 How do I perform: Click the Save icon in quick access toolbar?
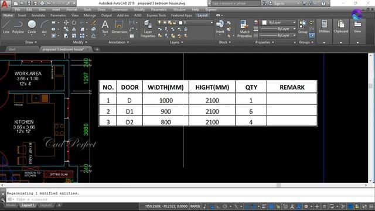(x=29, y=4)
